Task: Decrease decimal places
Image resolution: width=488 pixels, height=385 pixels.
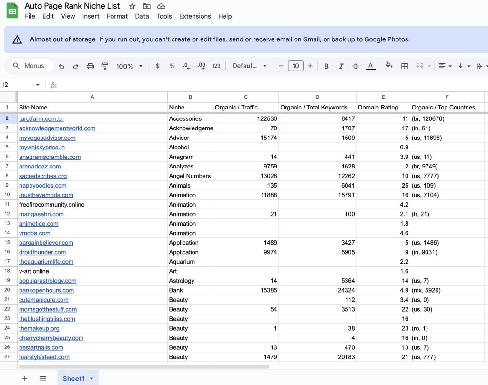Action: pyautogui.click(x=186, y=66)
